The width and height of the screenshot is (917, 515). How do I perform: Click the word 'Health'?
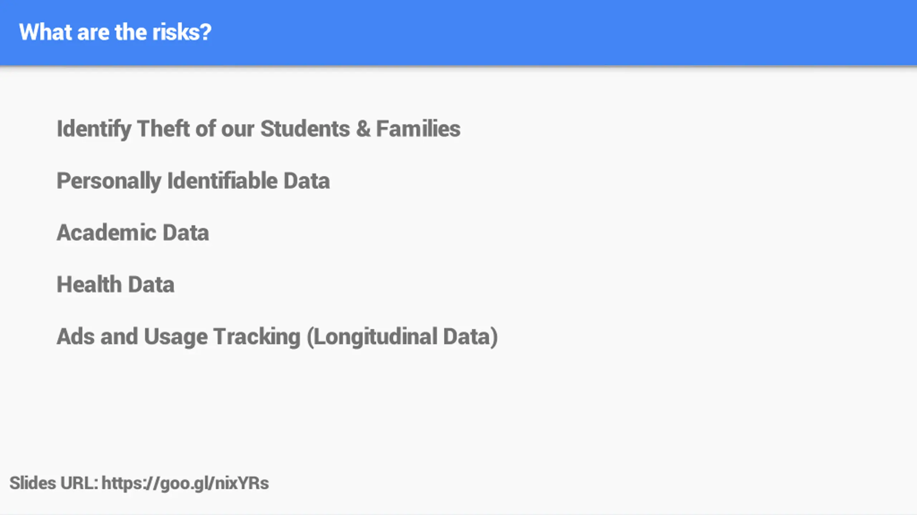tap(90, 285)
